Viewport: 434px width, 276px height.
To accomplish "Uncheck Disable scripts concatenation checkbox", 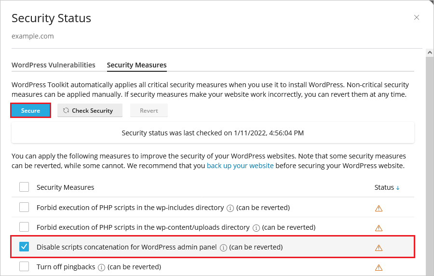I will pos(24,247).
